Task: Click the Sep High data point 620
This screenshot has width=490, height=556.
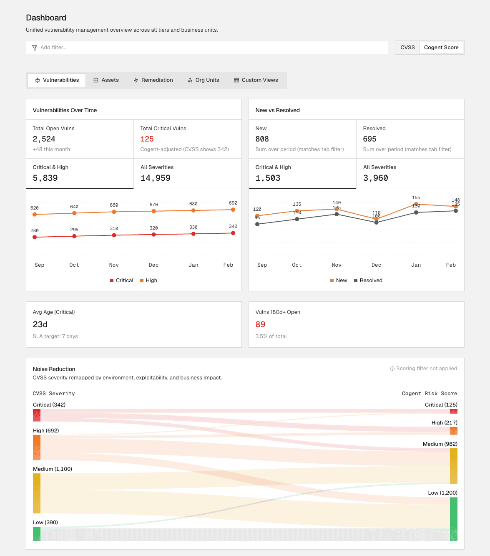Action: tap(35, 215)
